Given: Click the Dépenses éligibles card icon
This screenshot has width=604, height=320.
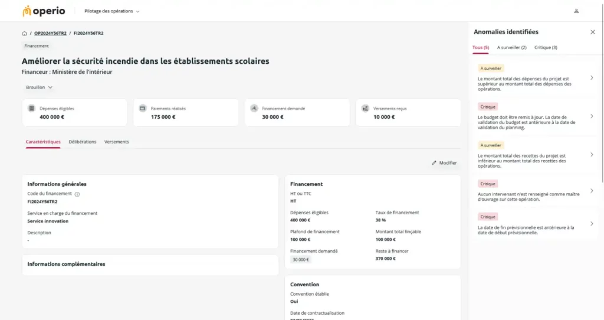Looking at the screenshot, I should [x=32, y=108].
